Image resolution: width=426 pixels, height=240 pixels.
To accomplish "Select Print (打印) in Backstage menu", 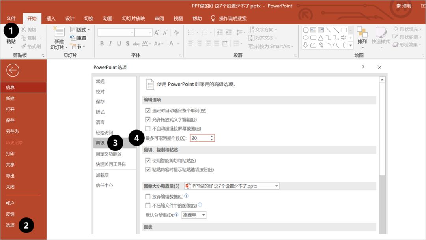I will point(10,153).
